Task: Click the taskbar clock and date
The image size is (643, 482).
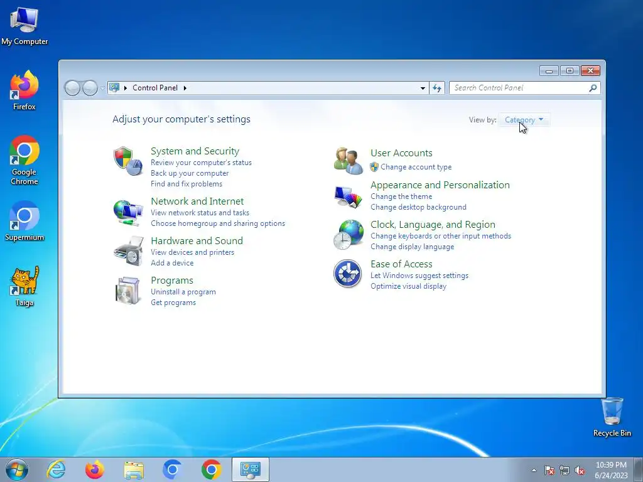Action: coord(611,470)
